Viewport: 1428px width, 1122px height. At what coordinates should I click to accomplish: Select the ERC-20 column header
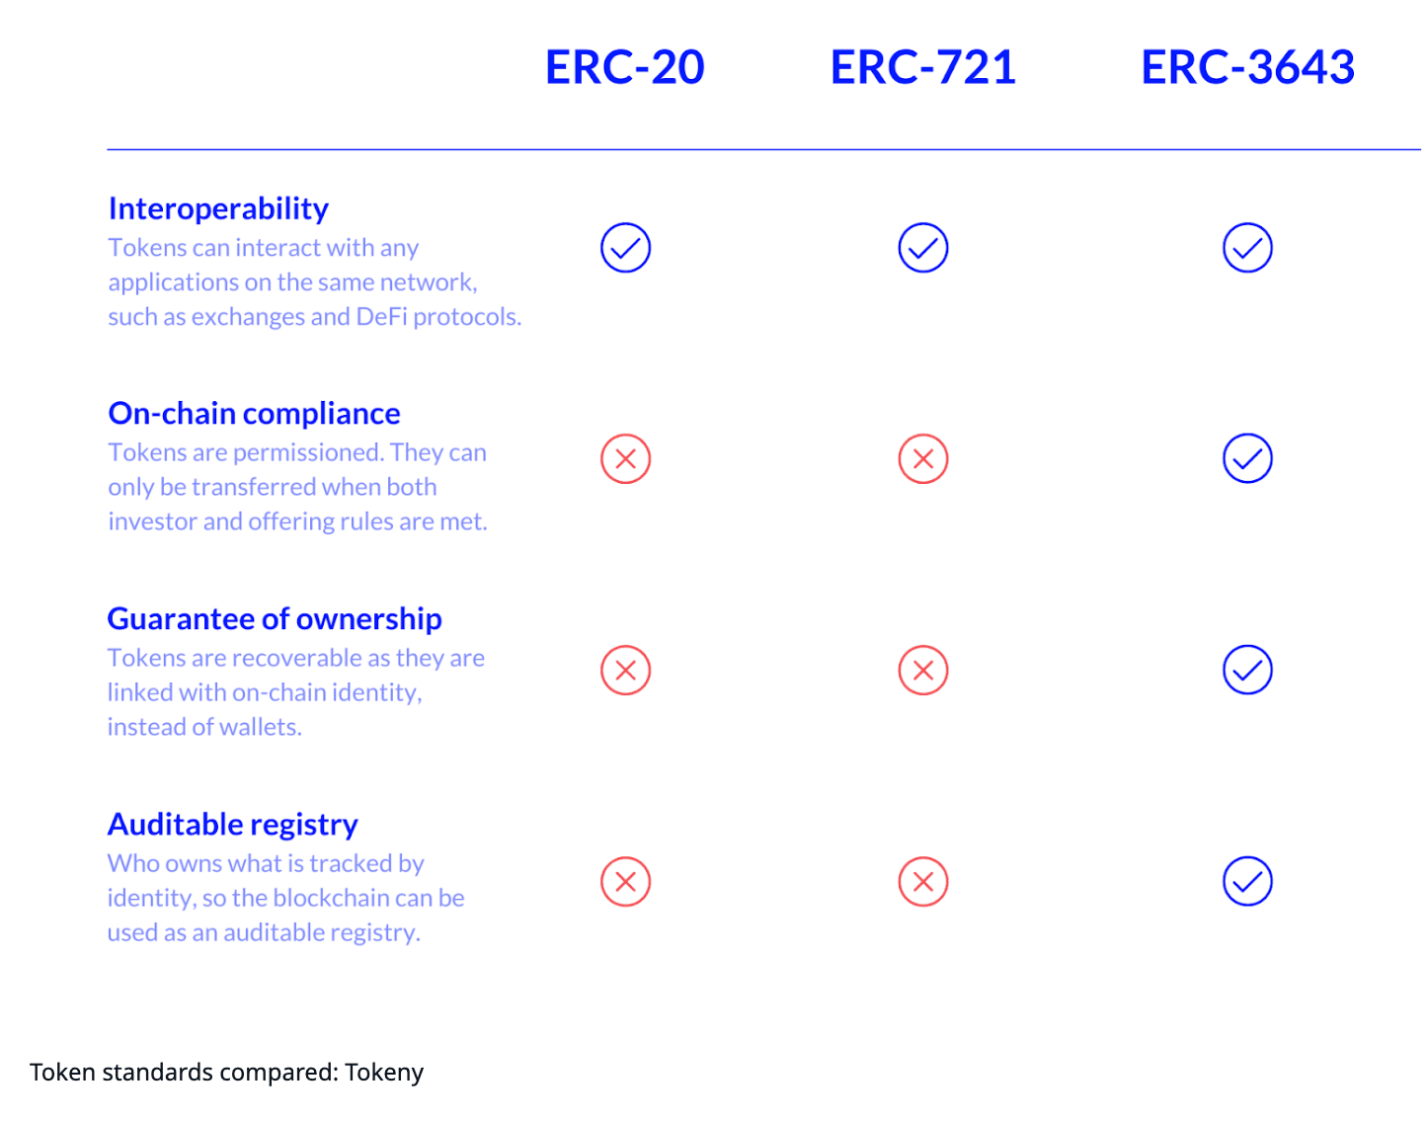click(x=625, y=67)
